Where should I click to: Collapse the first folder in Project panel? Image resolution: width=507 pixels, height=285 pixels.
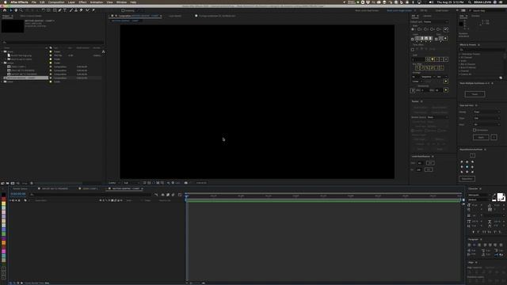pyautogui.click(x=2, y=51)
